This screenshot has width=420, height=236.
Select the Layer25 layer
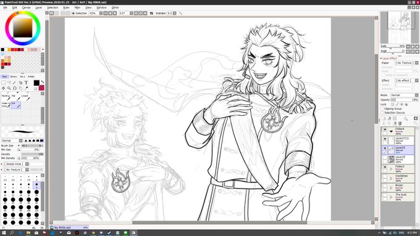(x=398, y=160)
